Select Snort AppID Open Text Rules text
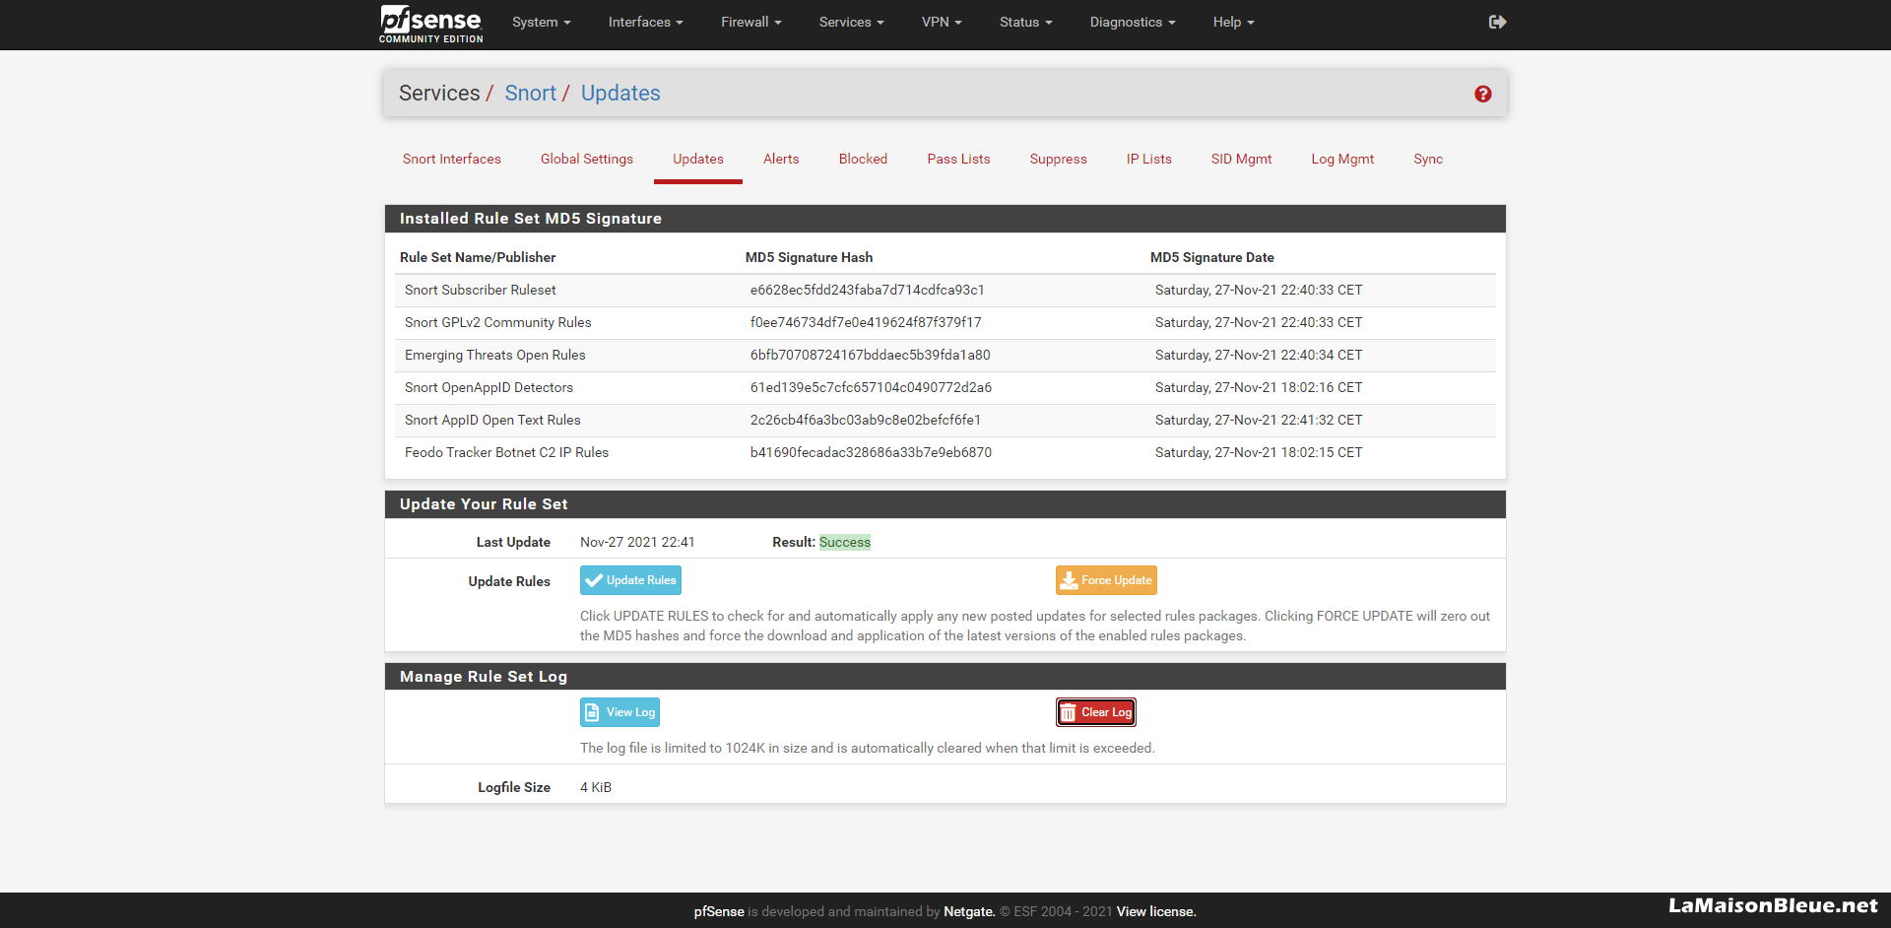 (492, 420)
